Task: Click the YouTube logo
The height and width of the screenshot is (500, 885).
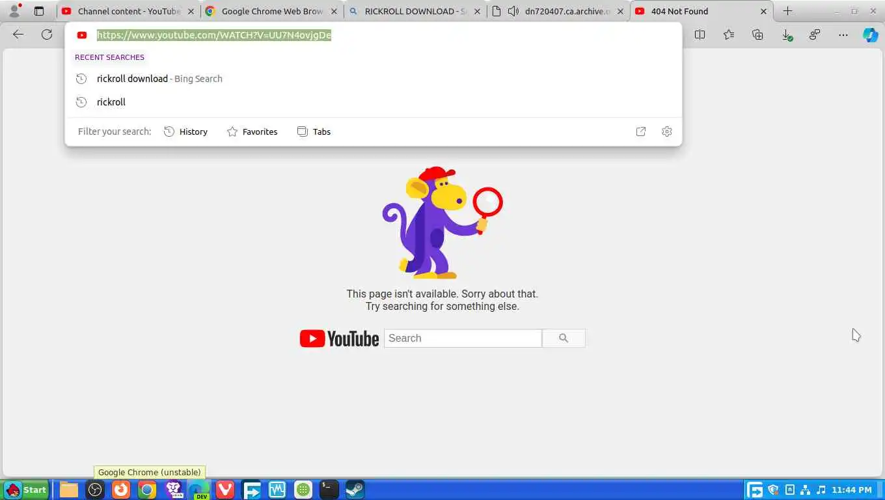Action: [x=339, y=339]
